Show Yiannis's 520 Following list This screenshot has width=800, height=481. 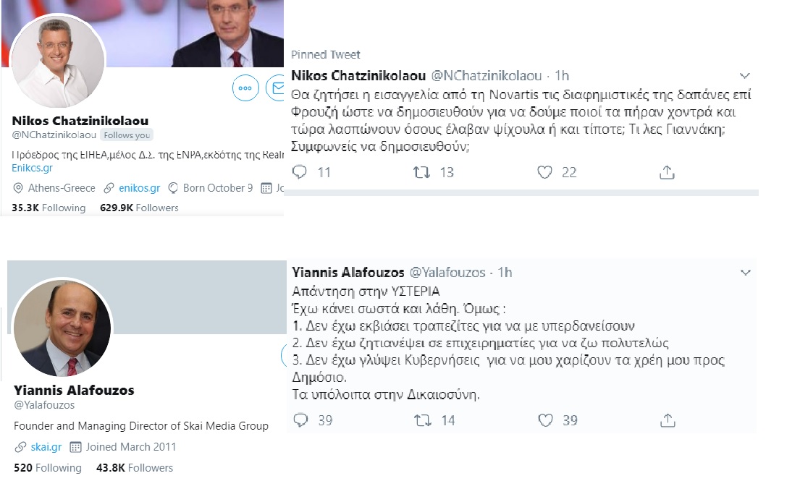pos(47,468)
